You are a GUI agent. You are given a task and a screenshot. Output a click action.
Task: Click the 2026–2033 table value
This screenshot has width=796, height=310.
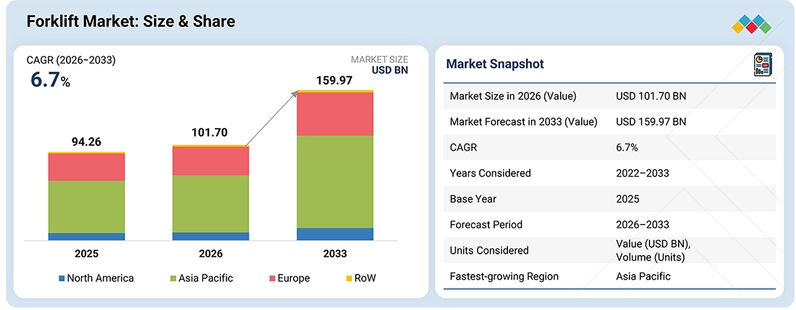(x=643, y=225)
